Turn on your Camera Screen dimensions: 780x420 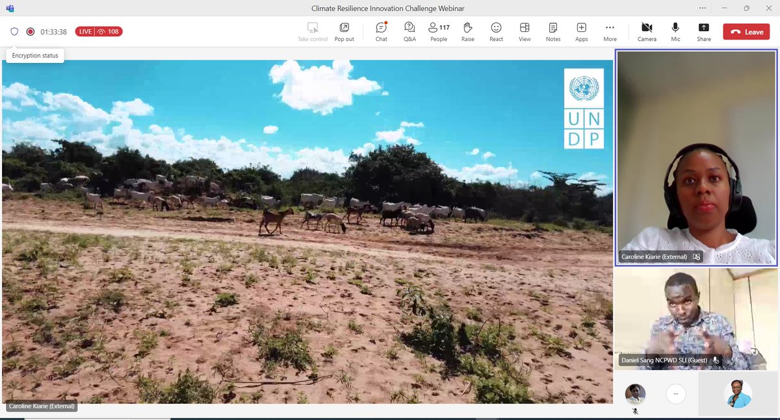click(647, 31)
